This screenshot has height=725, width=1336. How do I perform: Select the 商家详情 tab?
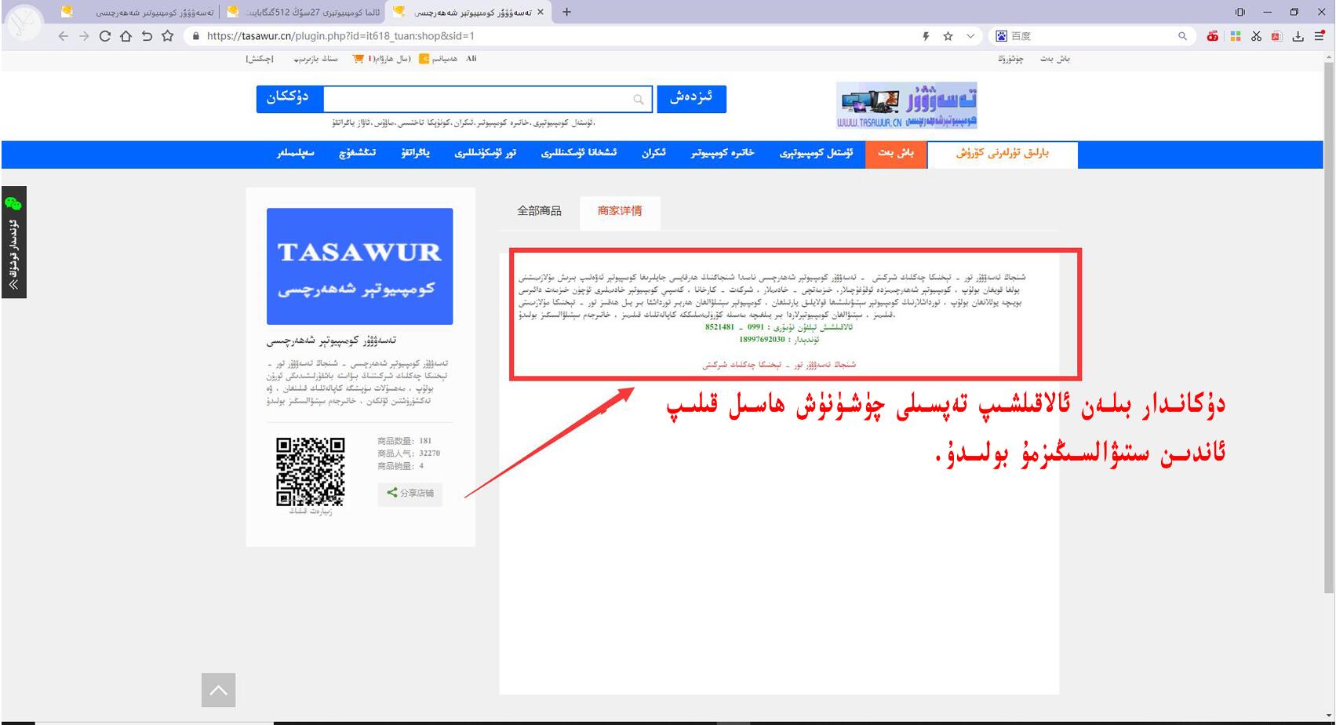pos(620,211)
